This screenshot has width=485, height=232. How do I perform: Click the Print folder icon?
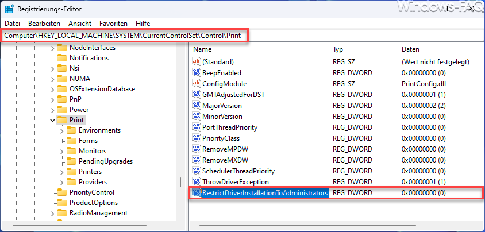tap(62, 119)
